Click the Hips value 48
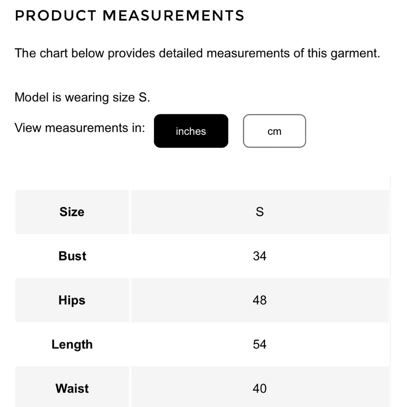The height and width of the screenshot is (407, 407). pos(260,300)
